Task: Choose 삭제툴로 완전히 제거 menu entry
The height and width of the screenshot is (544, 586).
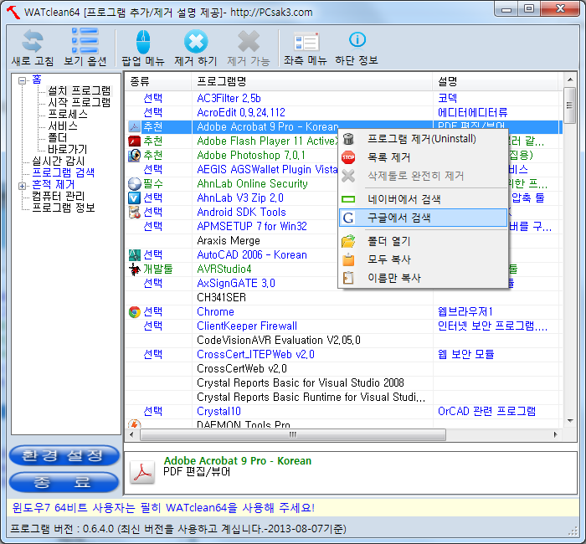Action: tap(423, 176)
